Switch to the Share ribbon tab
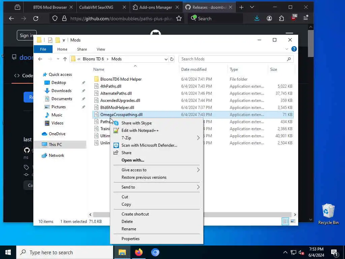 coord(82,49)
